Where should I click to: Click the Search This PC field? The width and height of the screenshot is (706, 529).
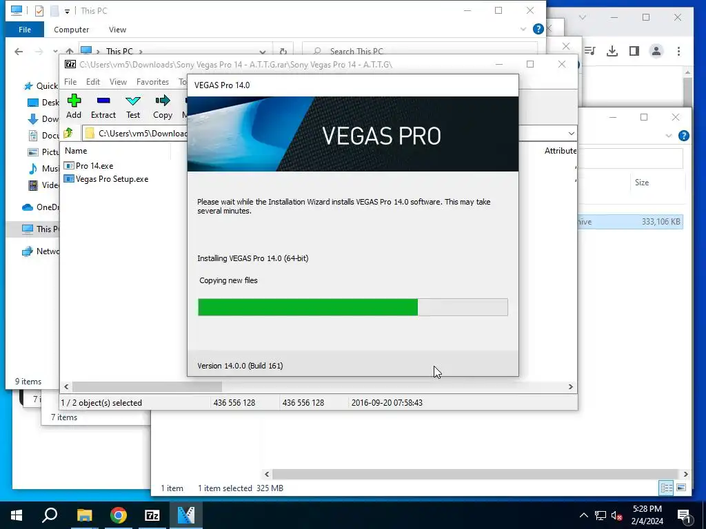click(420, 51)
